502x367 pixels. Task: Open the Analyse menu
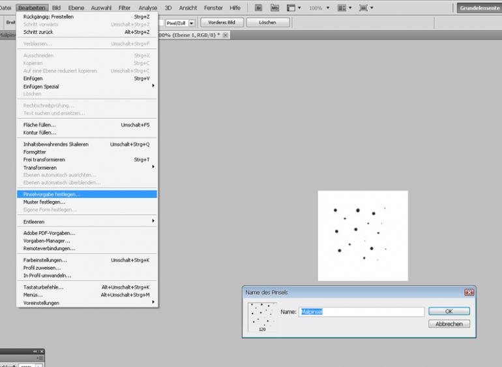147,8
